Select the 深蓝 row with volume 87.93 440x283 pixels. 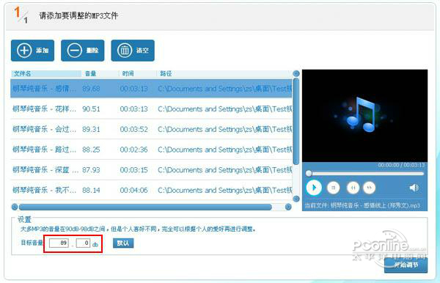(151, 169)
